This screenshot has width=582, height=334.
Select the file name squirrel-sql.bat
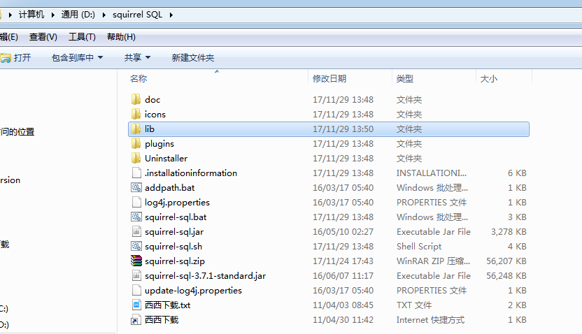coord(176,217)
